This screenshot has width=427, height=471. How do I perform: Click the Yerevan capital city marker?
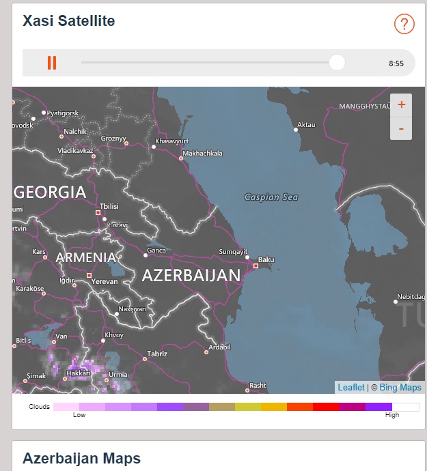pos(89,275)
